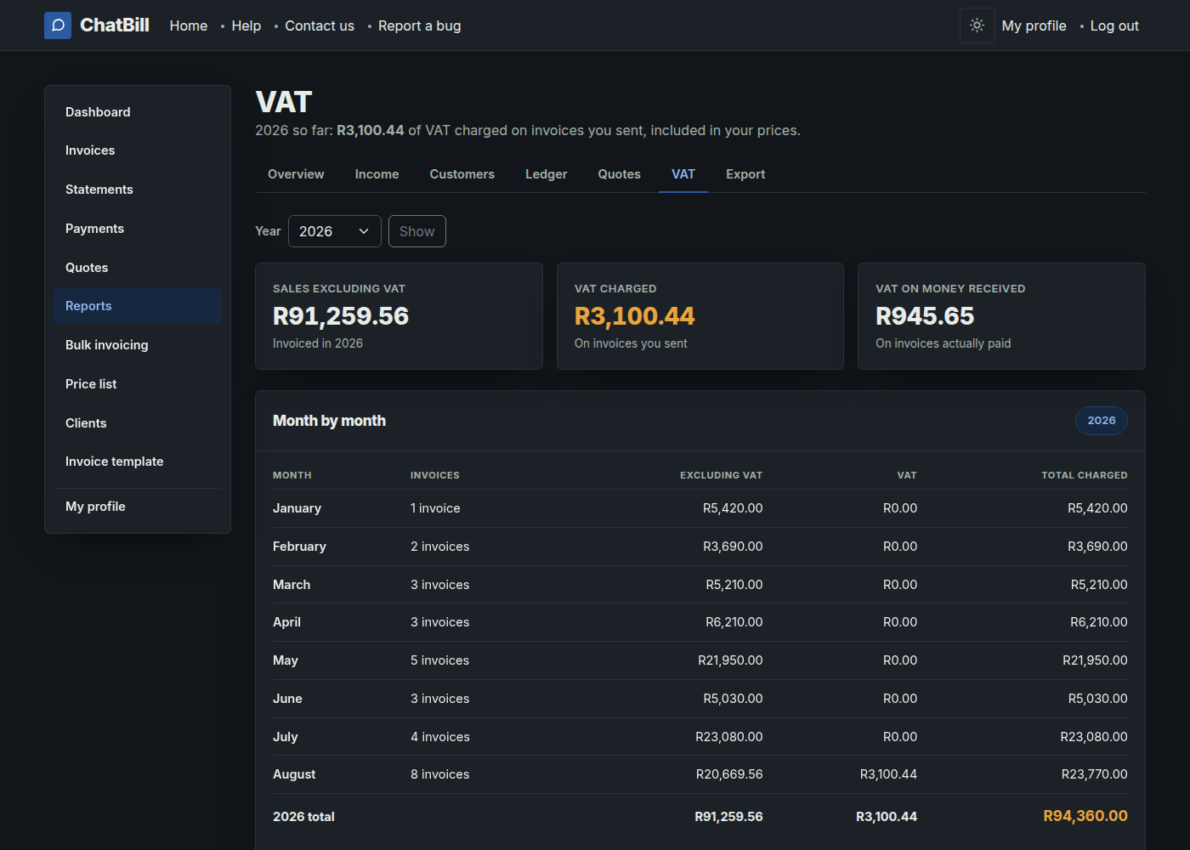The height and width of the screenshot is (850, 1190).
Task: Click the 'Month by month' heading
Action: (329, 421)
